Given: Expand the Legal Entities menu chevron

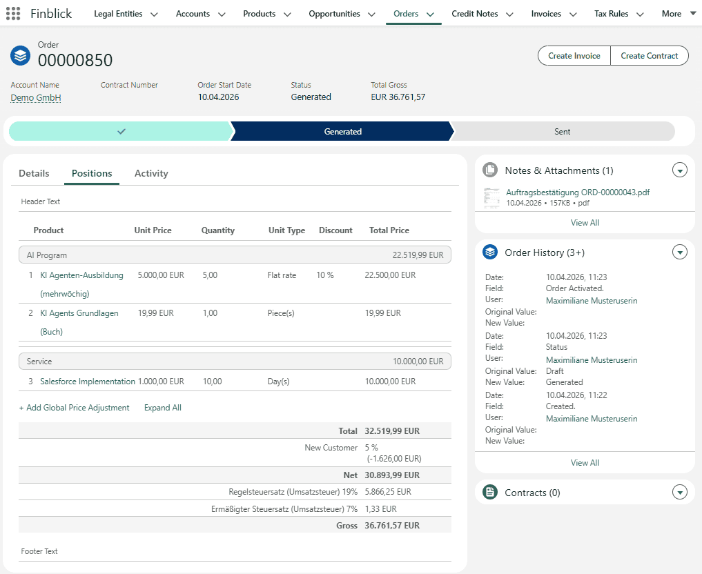Looking at the screenshot, I should (x=154, y=14).
